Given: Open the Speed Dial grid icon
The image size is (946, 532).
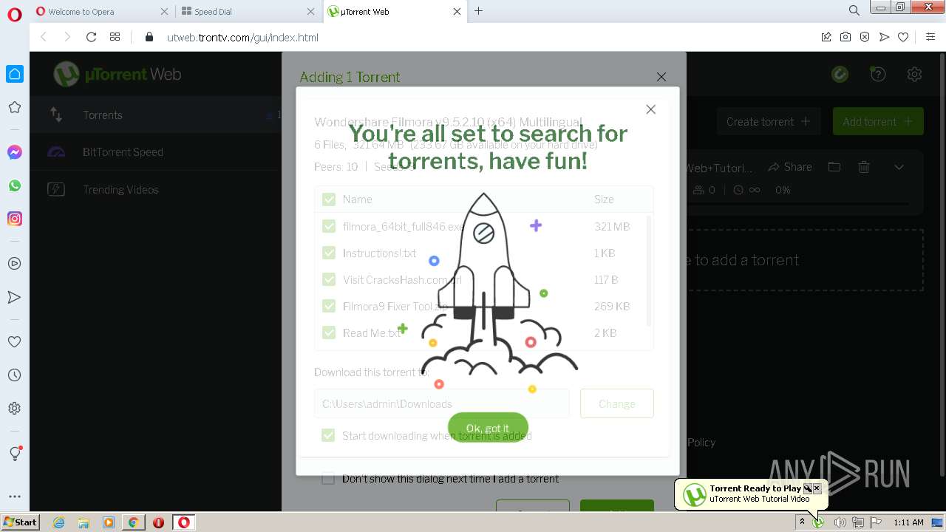Looking at the screenshot, I should click(x=115, y=37).
